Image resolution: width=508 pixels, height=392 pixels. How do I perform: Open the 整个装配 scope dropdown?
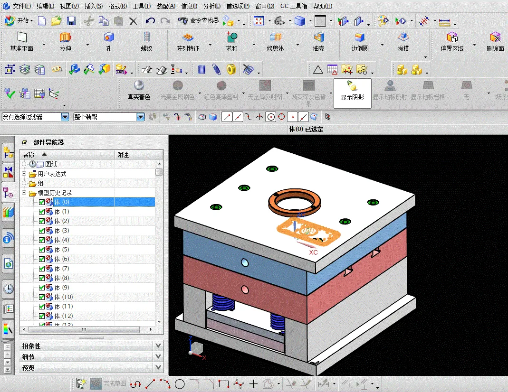coord(140,117)
